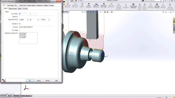Click the Gage offset X value field
The image size is (175, 98).
pos(23,20)
